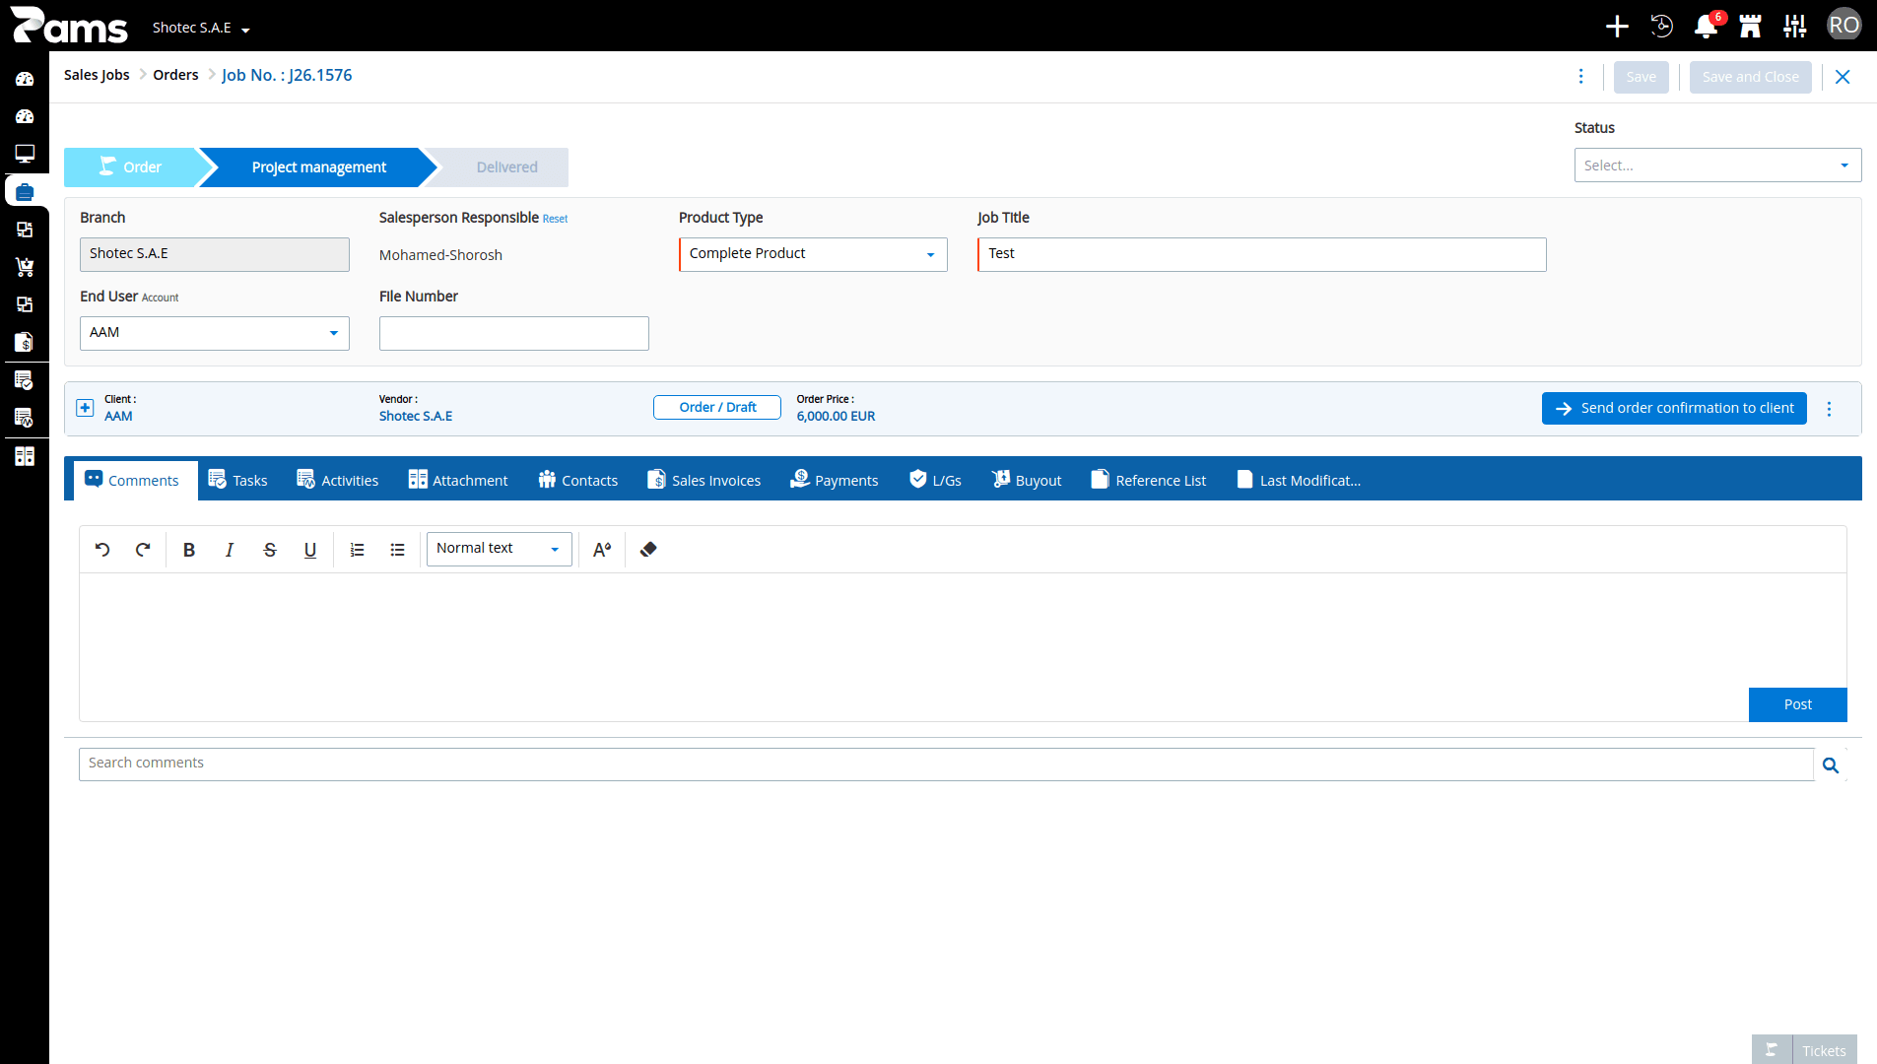Click the Search comments field
The height and width of the screenshot is (1064, 1877).
point(946,765)
